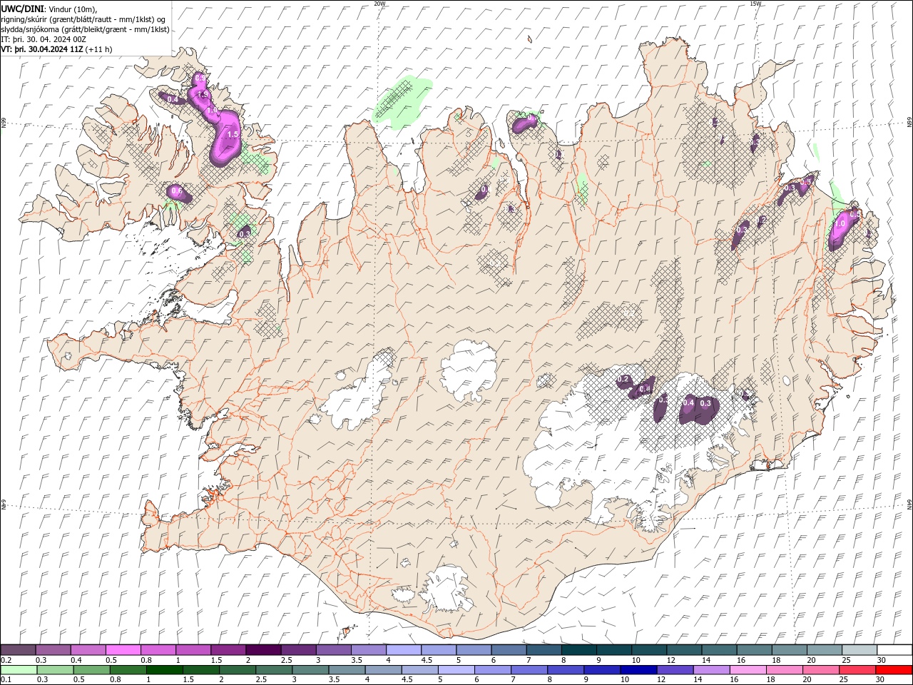Select the upper legend swatch starting at 16

coord(754,650)
